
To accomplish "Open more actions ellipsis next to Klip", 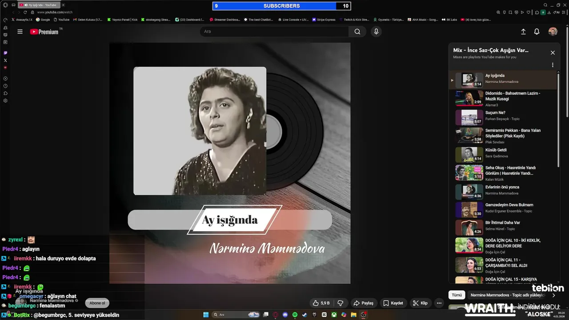I will (x=439, y=303).
